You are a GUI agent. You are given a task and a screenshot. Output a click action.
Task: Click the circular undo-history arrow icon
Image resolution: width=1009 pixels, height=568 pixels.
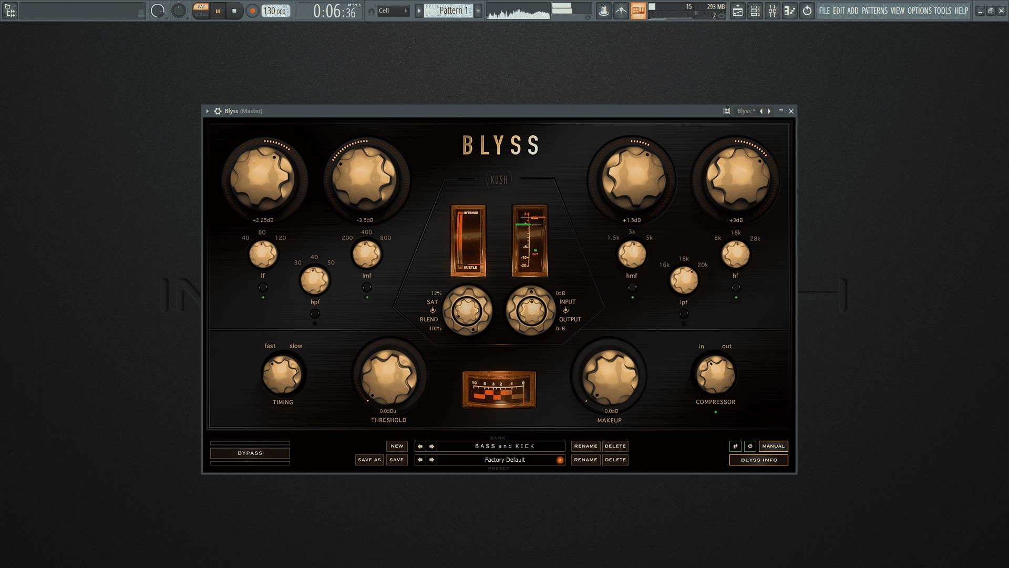click(x=807, y=11)
